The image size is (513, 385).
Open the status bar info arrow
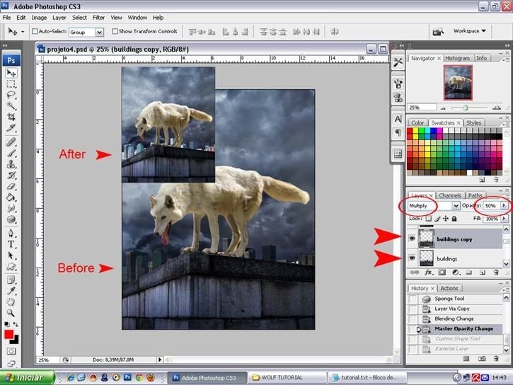pos(160,360)
